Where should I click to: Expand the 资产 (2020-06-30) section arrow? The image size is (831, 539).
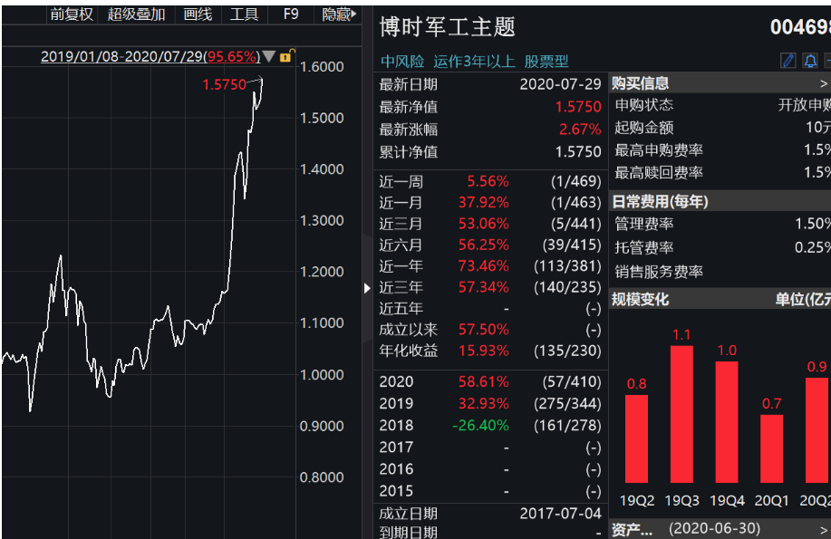point(823,529)
